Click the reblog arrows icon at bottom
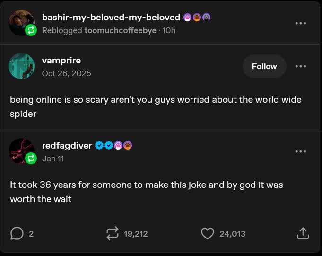Image resolution: width=322 pixels, height=256 pixels. tap(112, 233)
